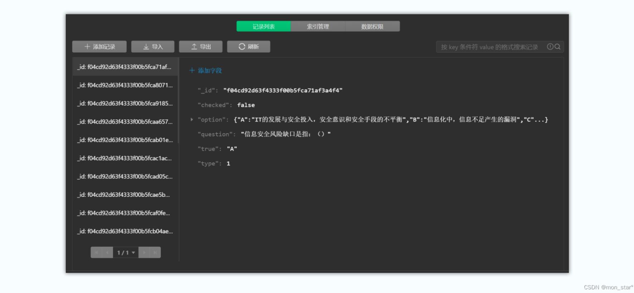Screen dimensions: 634x293
Task: Select record f04cd92d63f4333f00b5fcaf0fe...
Action: tap(125, 213)
